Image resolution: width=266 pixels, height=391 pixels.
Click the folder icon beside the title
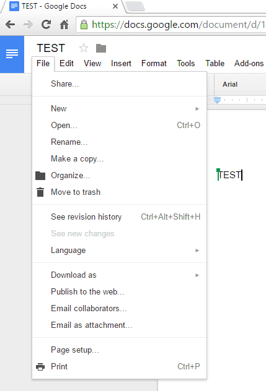(x=101, y=48)
